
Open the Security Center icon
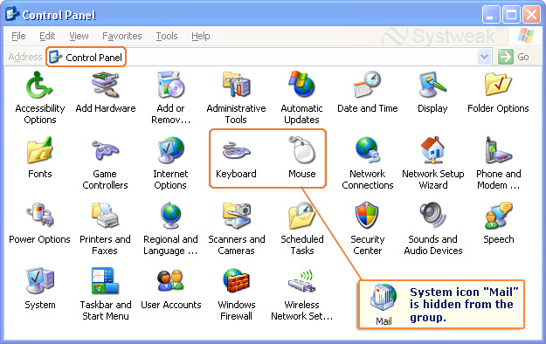click(368, 216)
